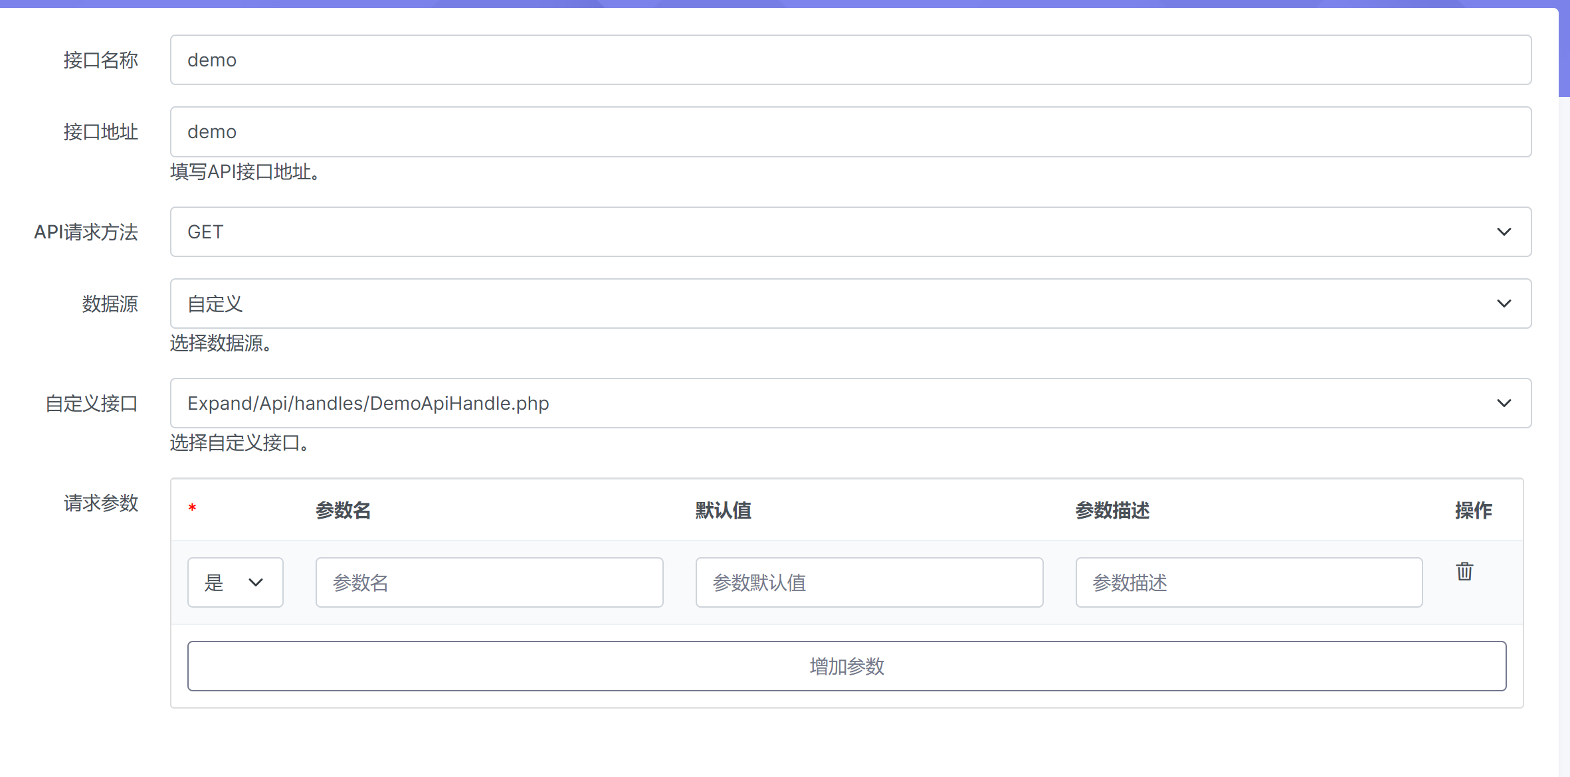Click chevron arrow of API请求方法 select
This screenshot has width=1570, height=777.
pos(1504,232)
